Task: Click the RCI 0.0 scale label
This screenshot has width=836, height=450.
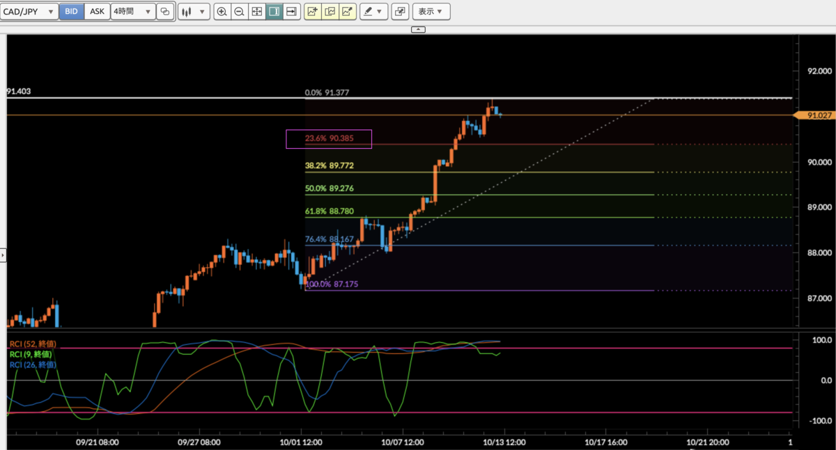Action: [825, 380]
